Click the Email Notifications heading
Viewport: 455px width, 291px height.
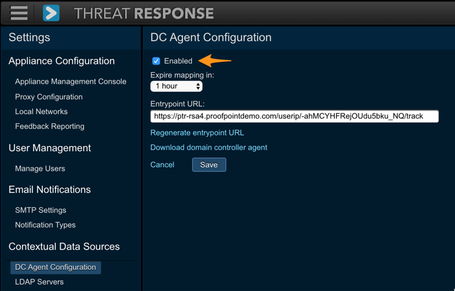click(x=50, y=190)
